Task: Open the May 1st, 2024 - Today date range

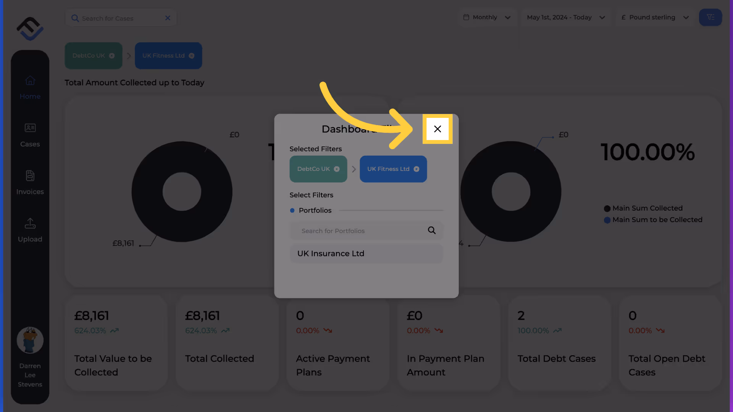Action: click(x=565, y=18)
